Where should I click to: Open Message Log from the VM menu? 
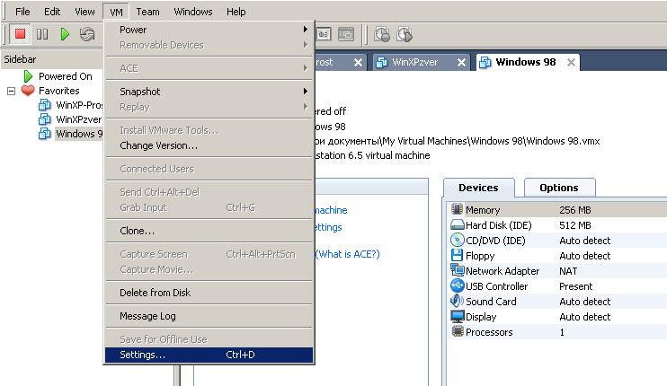[x=209, y=316]
